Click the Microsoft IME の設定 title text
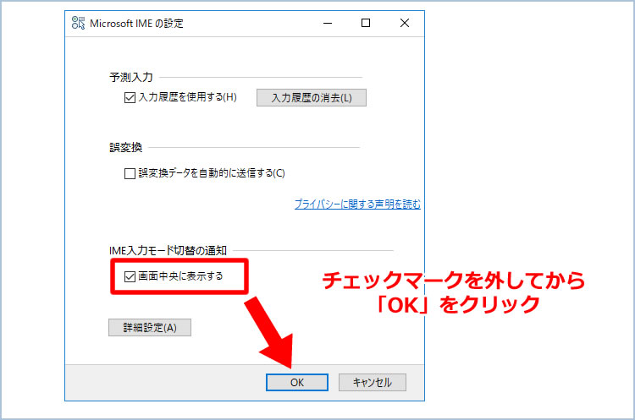The height and width of the screenshot is (420, 635). tap(136, 24)
